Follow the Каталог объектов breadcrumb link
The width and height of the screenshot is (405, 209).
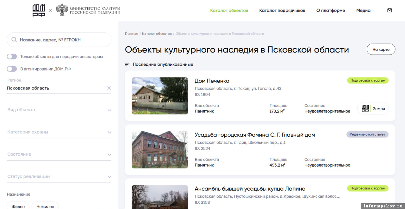point(157,34)
